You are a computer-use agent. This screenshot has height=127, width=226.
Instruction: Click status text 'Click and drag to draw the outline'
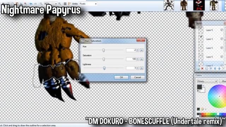pos(29,126)
